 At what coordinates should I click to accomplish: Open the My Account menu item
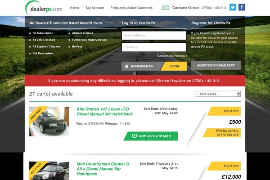[x=94, y=8]
